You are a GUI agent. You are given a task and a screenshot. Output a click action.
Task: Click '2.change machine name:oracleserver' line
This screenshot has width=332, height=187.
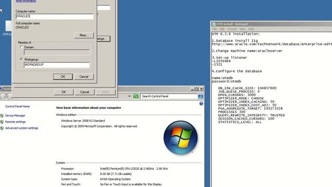coord(247,51)
